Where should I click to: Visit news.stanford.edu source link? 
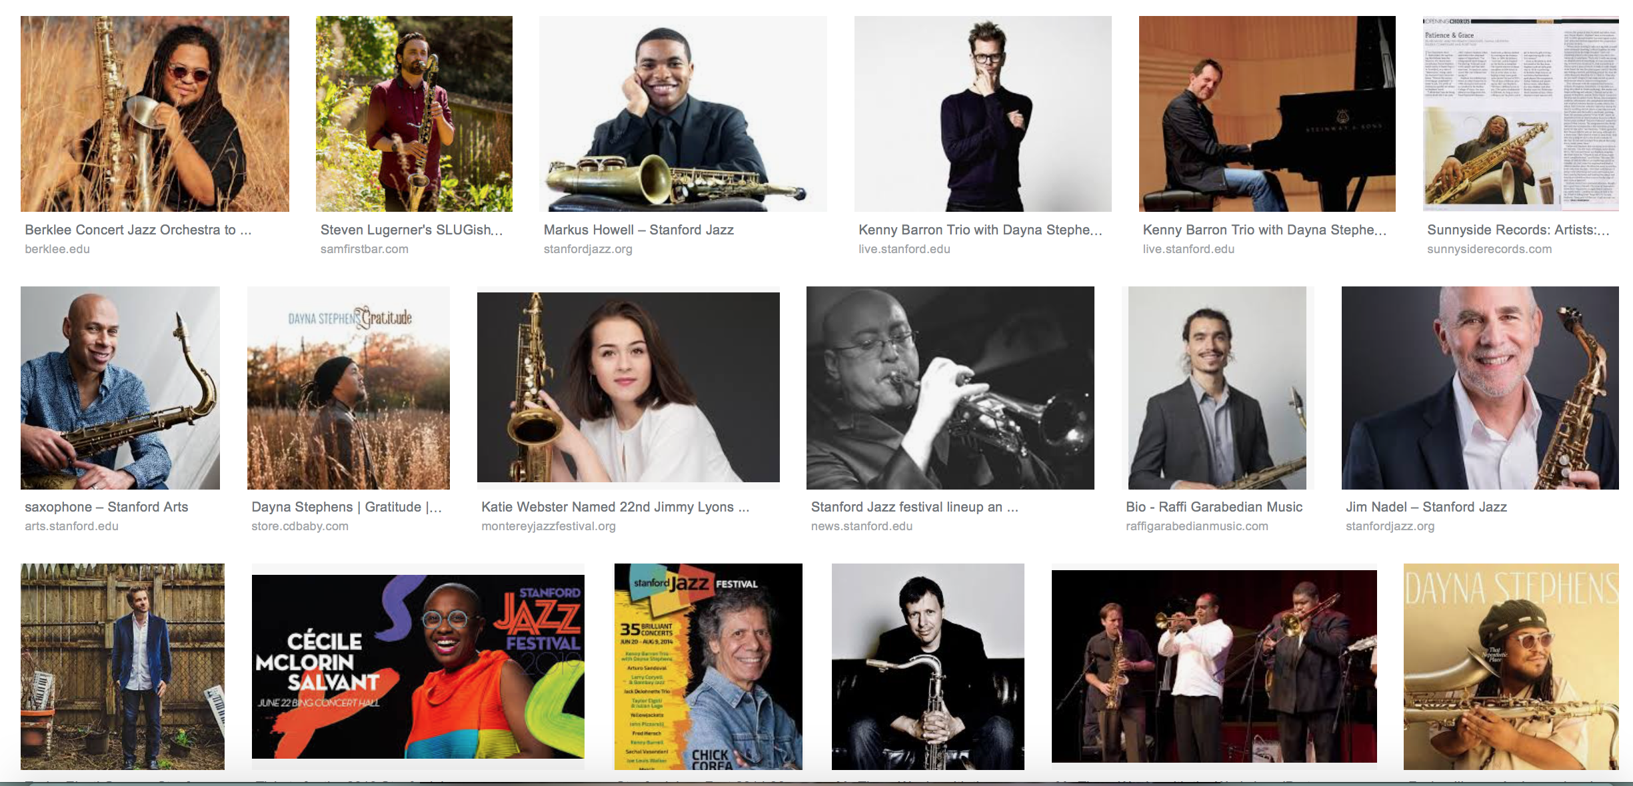[x=862, y=526]
